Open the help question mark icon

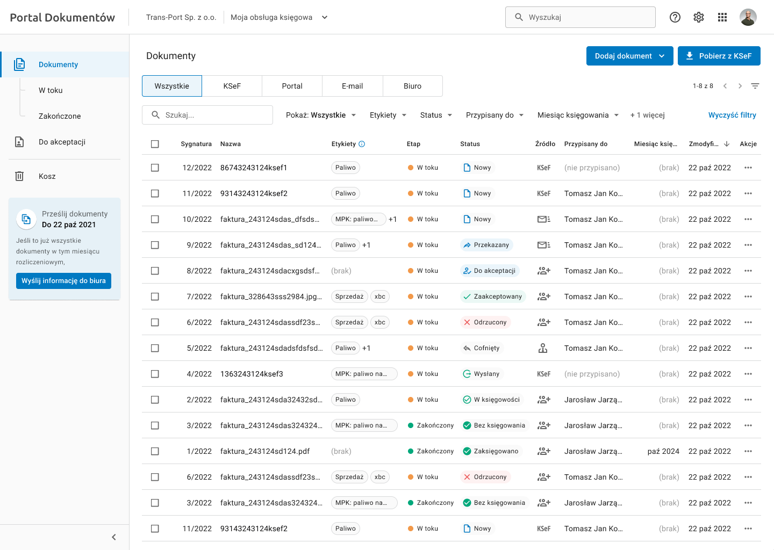[675, 17]
